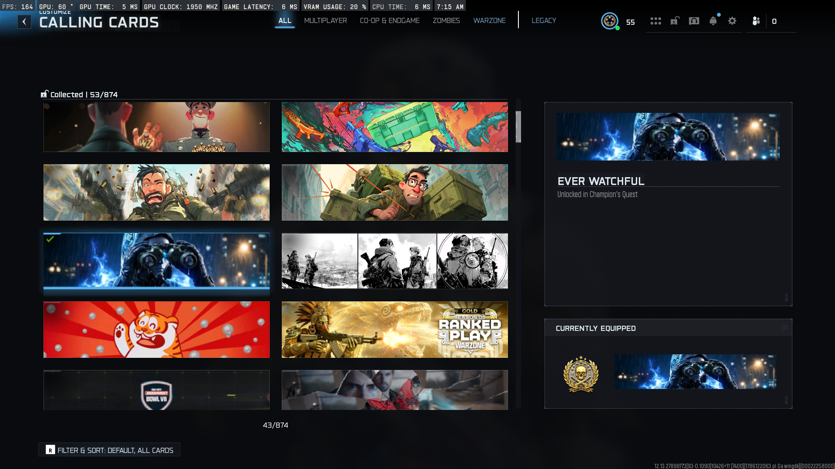Select the Gold Ranked Play Warzone card
Image resolution: width=835 pixels, height=469 pixels.
(395, 330)
